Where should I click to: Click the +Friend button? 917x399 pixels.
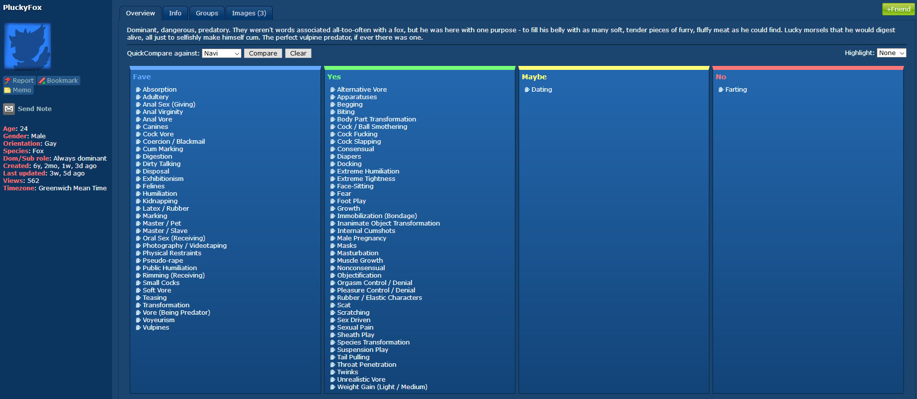(898, 9)
